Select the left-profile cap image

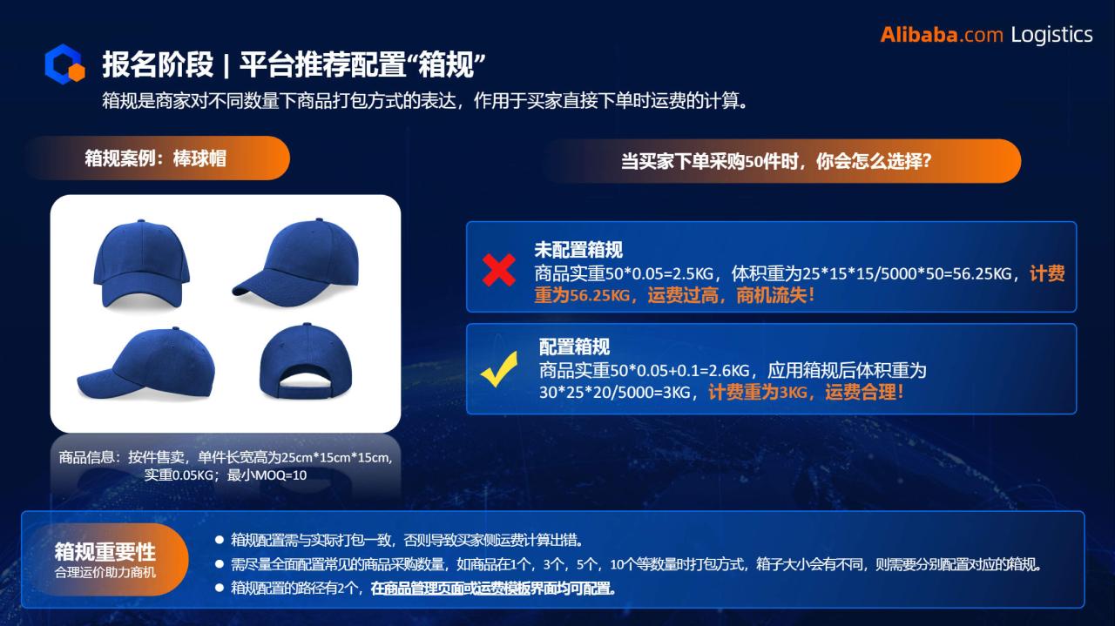(146, 364)
